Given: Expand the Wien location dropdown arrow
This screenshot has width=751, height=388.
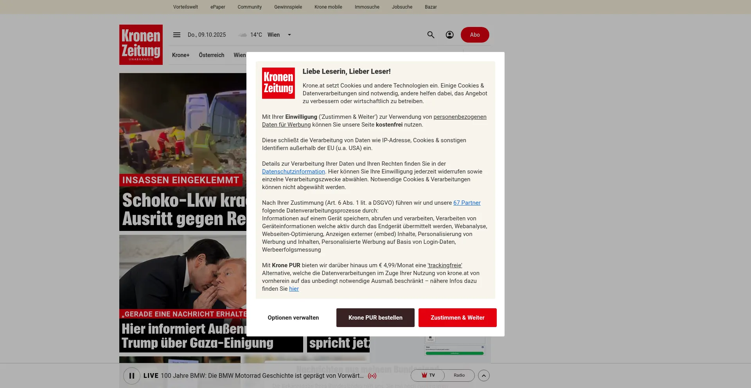Looking at the screenshot, I should point(289,35).
